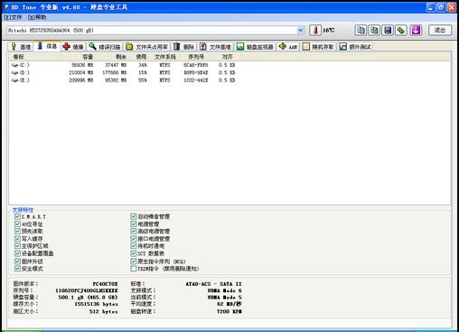
Task: Click the 7200 RPM rotation speed value
Action: click(x=229, y=311)
